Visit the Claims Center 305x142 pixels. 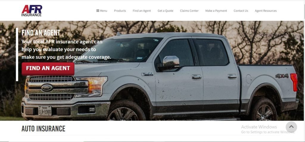[x=189, y=11]
